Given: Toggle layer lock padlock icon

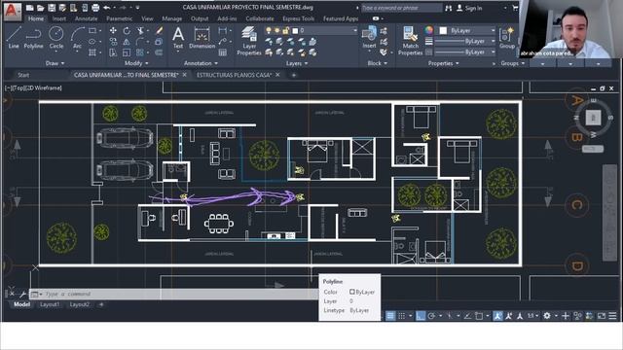Looking at the screenshot, I should coord(285,30).
